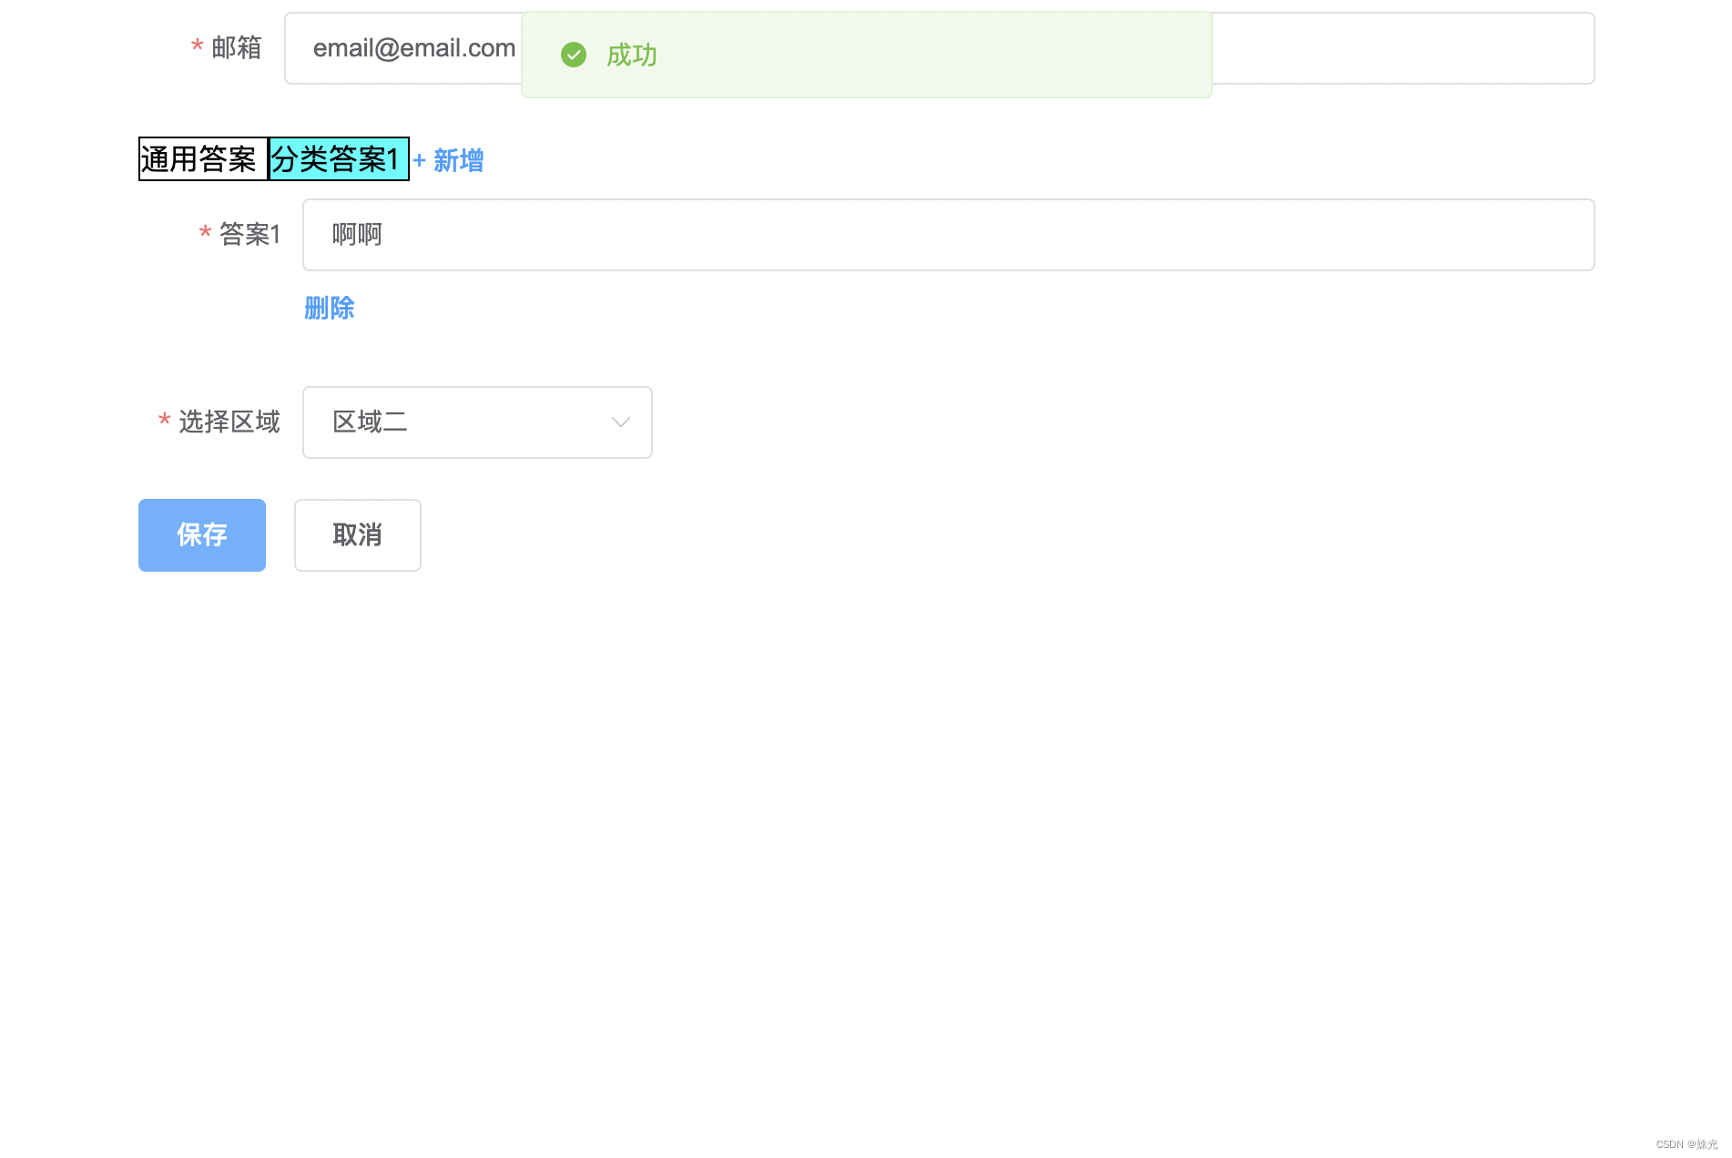Click the 答案1 field label

coord(248,235)
